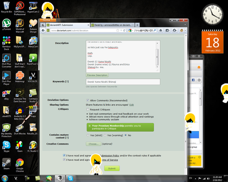Click the Creative Commons Choose button

pos(94,144)
